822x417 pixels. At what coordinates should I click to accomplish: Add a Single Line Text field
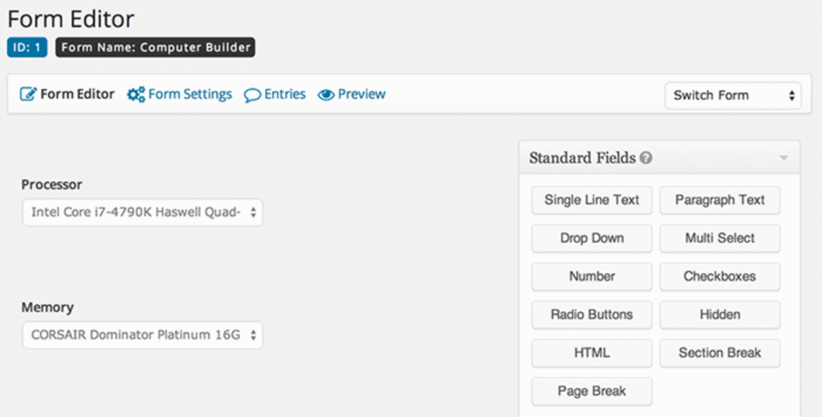591,200
